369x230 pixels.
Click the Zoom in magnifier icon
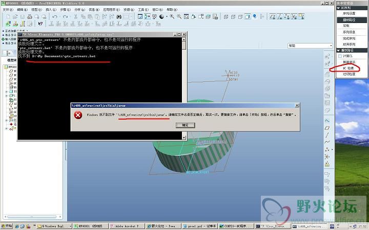172,17
